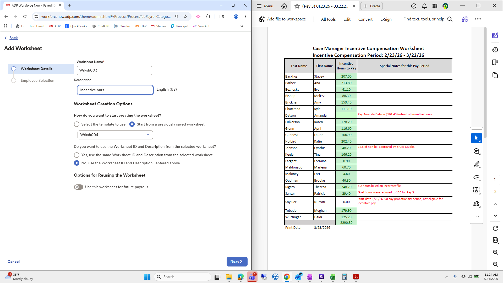The height and width of the screenshot is (283, 503).
Task: Open the add comment tool in Acrobat
Action: 476,151
